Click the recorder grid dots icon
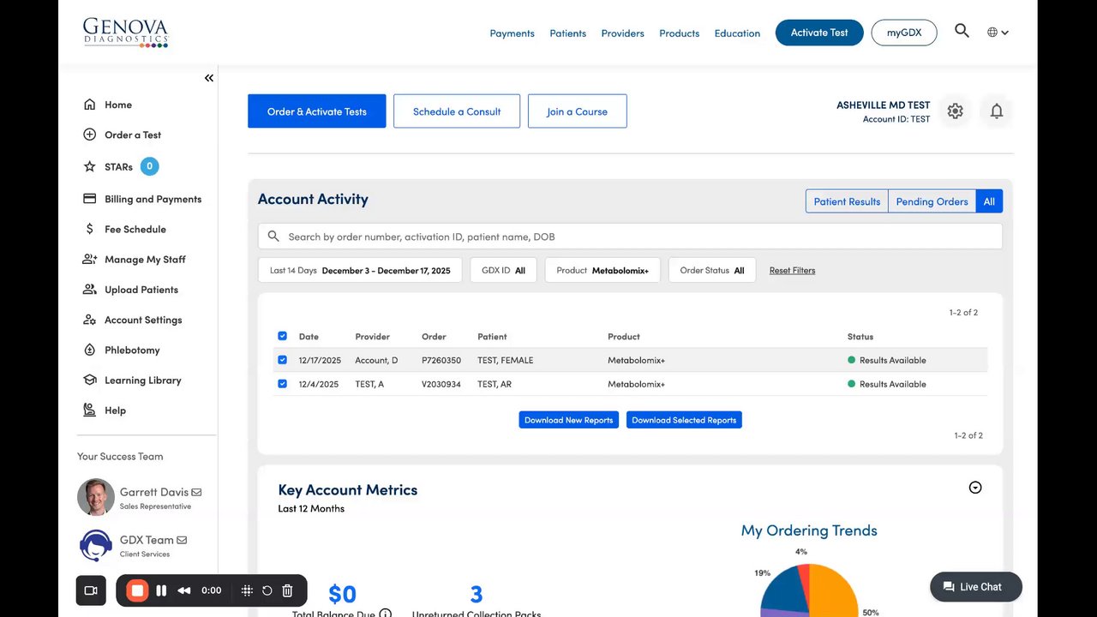1097x617 pixels. tap(247, 590)
